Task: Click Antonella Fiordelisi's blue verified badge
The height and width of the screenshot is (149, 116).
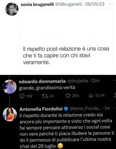Action: tap(66, 109)
